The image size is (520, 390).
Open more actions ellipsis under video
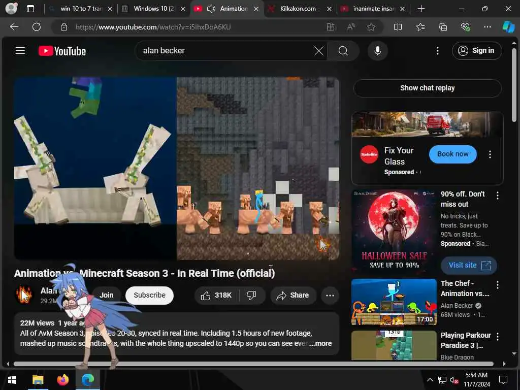point(330,296)
